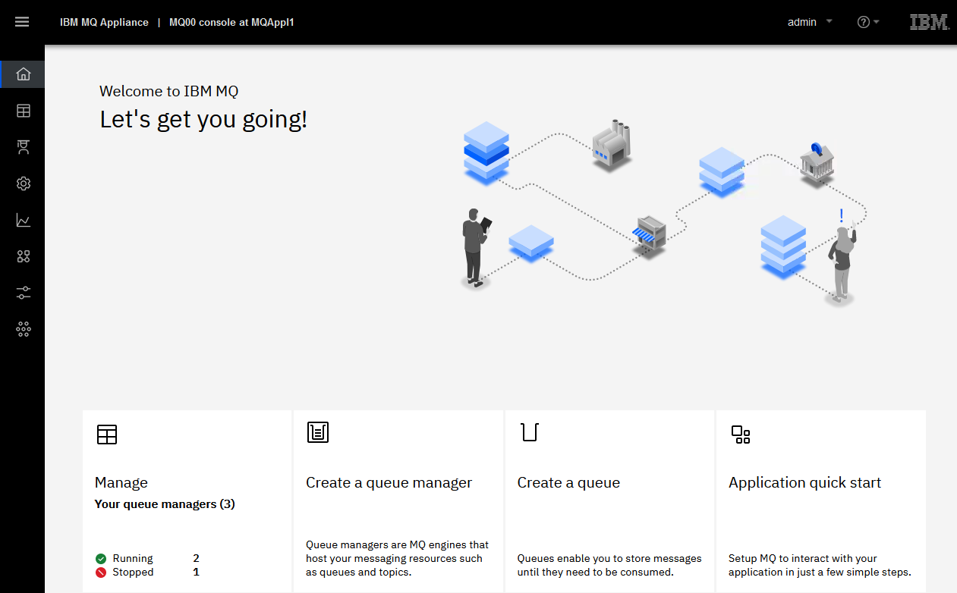Click the 'Welcome to IBM MQ' text
The height and width of the screenshot is (593, 957).
coord(169,91)
